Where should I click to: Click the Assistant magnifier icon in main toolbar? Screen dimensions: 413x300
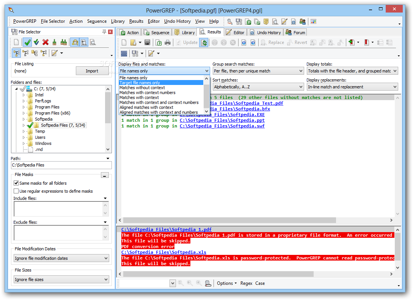pyautogui.click(x=230, y=22)
